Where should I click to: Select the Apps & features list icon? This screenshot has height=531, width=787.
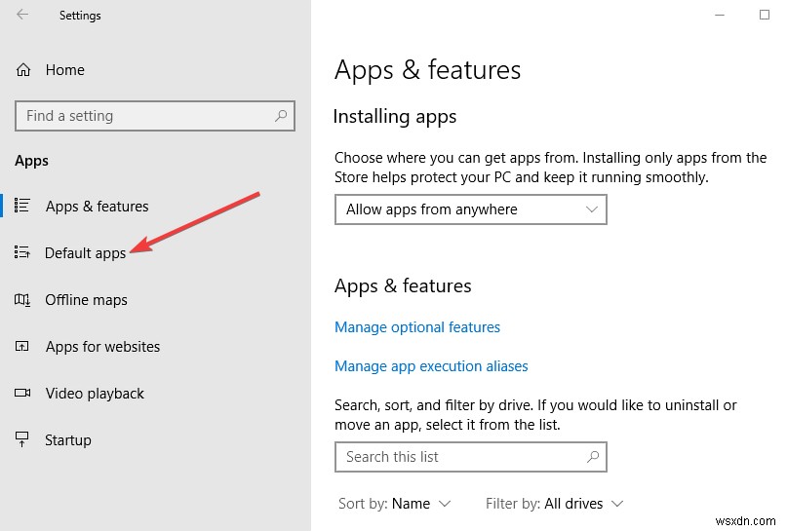pyautogui.click(x=22, y=206)
